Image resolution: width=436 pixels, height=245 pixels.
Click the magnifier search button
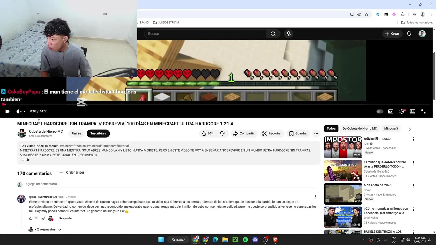pyautogui.click(x=273, y=34)
